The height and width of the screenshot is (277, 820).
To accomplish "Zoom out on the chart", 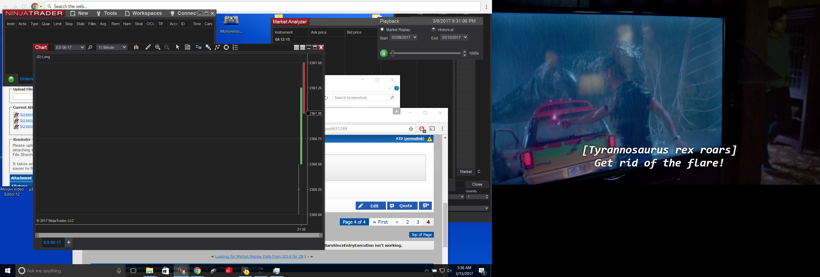I will pyautogui.click(x=167, y=47).
